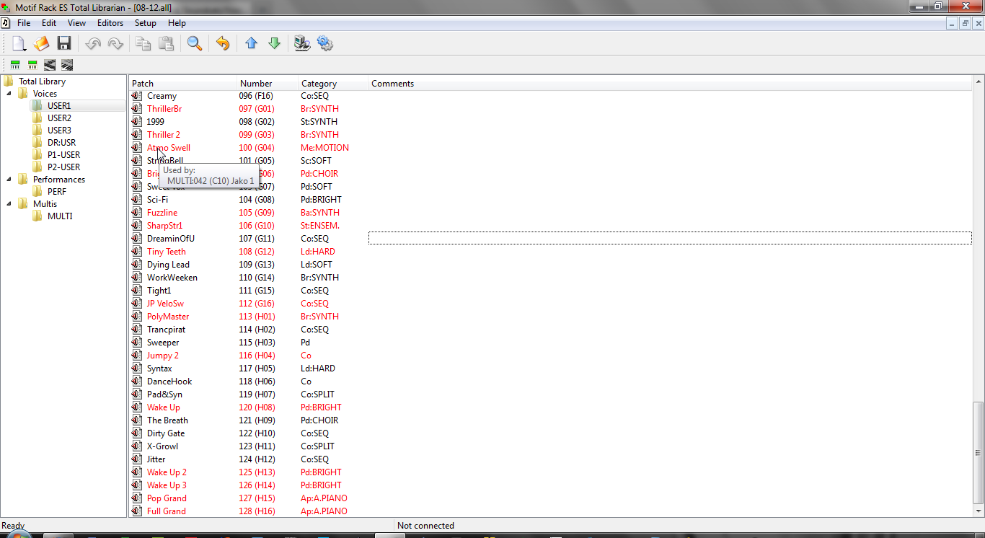Click the patch icon beside DanceHook

(x=137, y=382)
